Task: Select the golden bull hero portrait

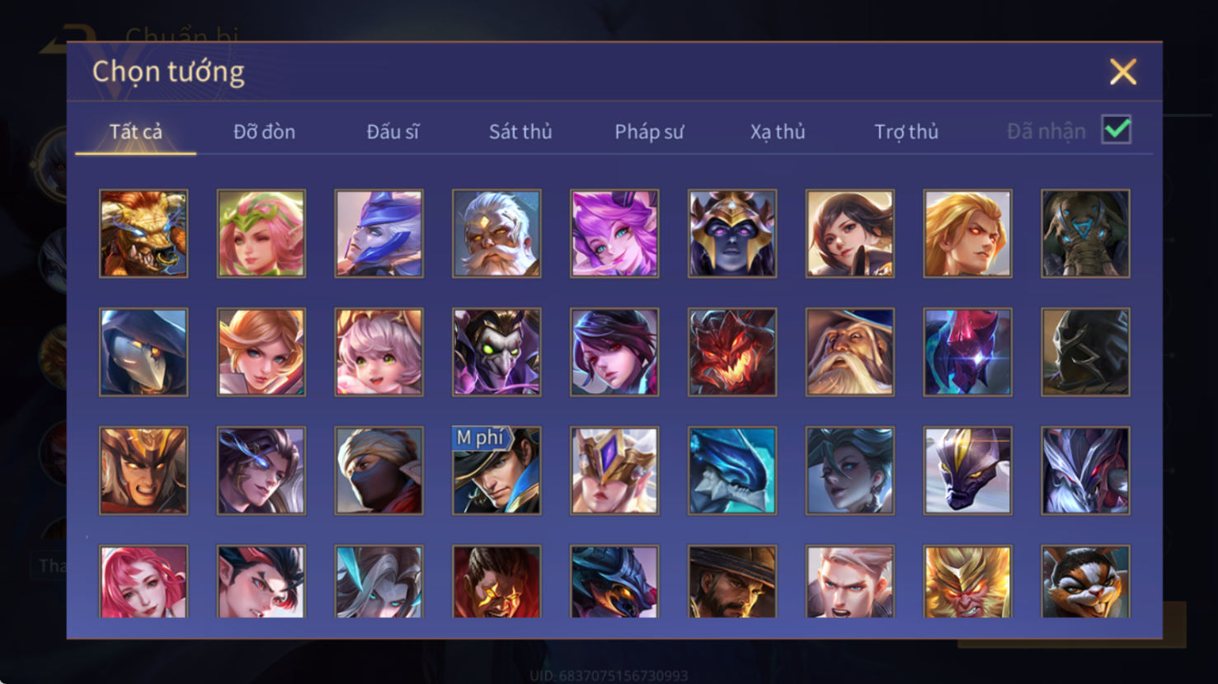Action: coord(143,233)
